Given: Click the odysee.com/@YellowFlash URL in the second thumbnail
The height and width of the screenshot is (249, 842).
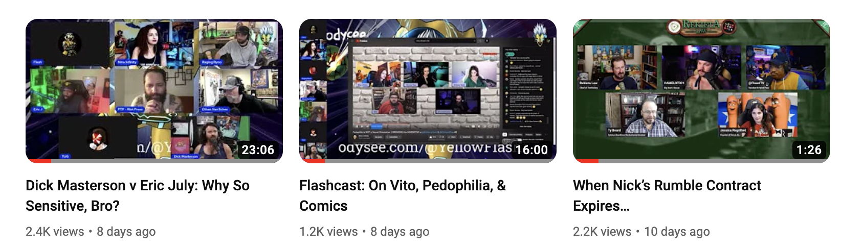Looking at the screenshot, I should tap(425, 148).
